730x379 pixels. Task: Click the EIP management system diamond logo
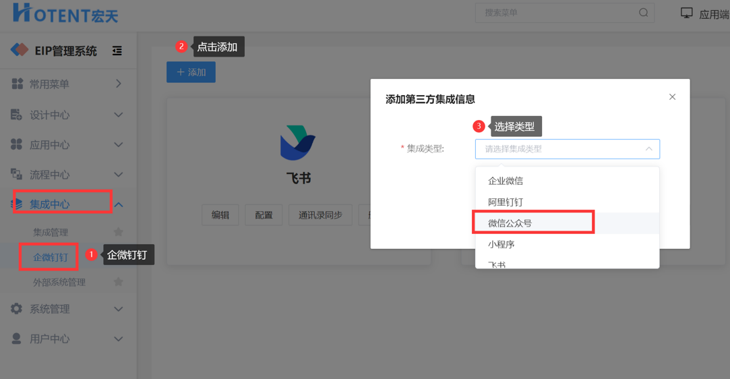pyautogui.click(x=20, y=49)
